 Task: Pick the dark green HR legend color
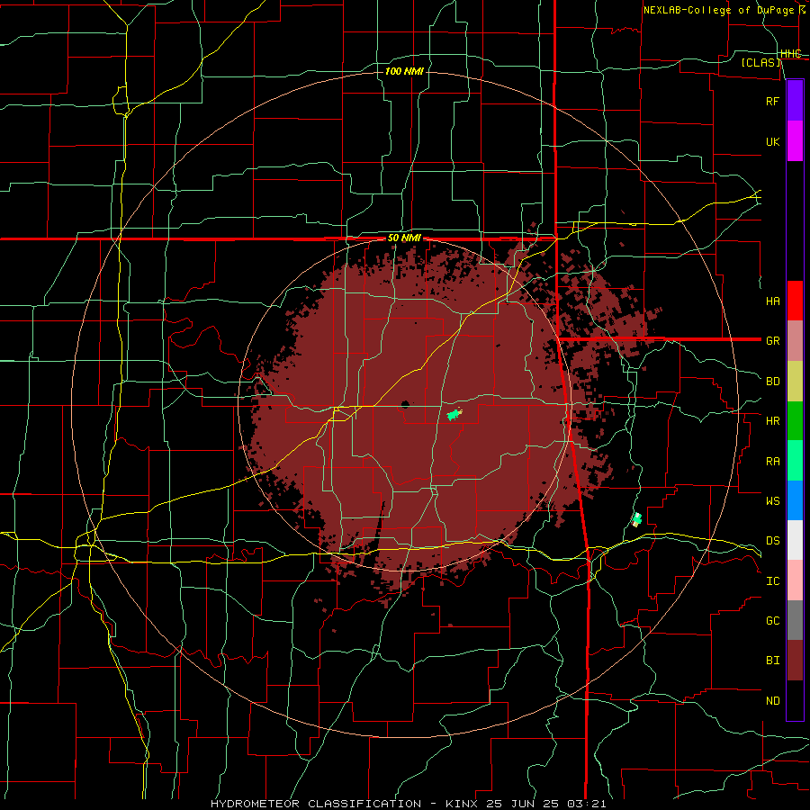795,421
